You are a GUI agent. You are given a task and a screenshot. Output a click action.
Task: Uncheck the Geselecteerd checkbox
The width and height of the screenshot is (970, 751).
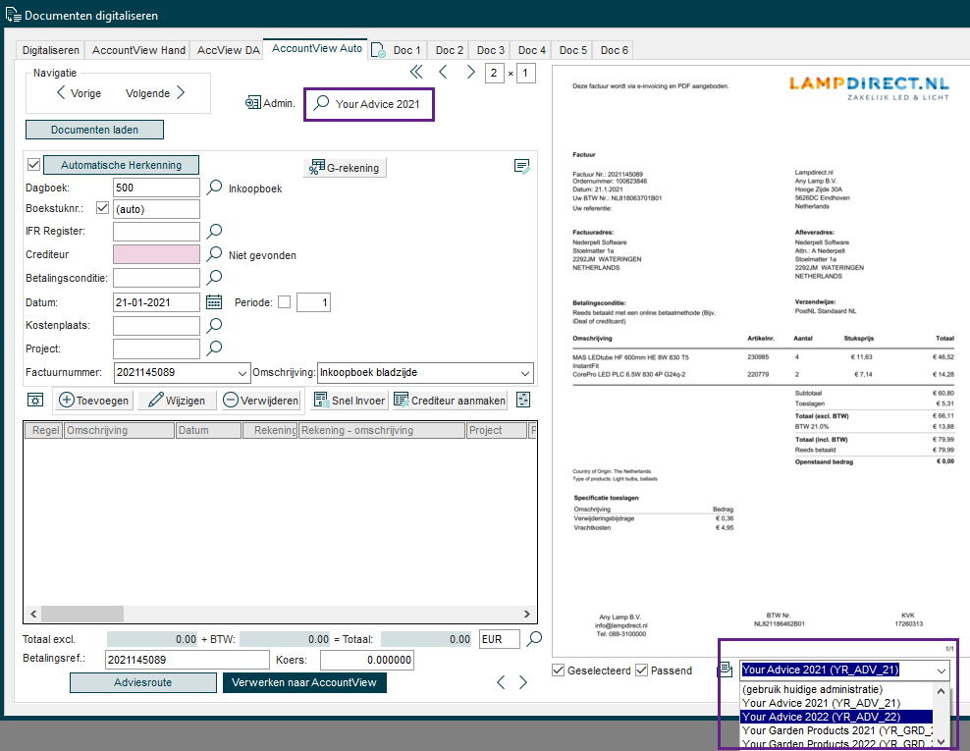[x=559, y=671]
